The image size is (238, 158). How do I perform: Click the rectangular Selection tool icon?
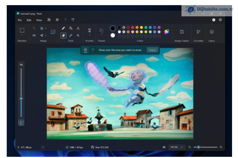22,30
